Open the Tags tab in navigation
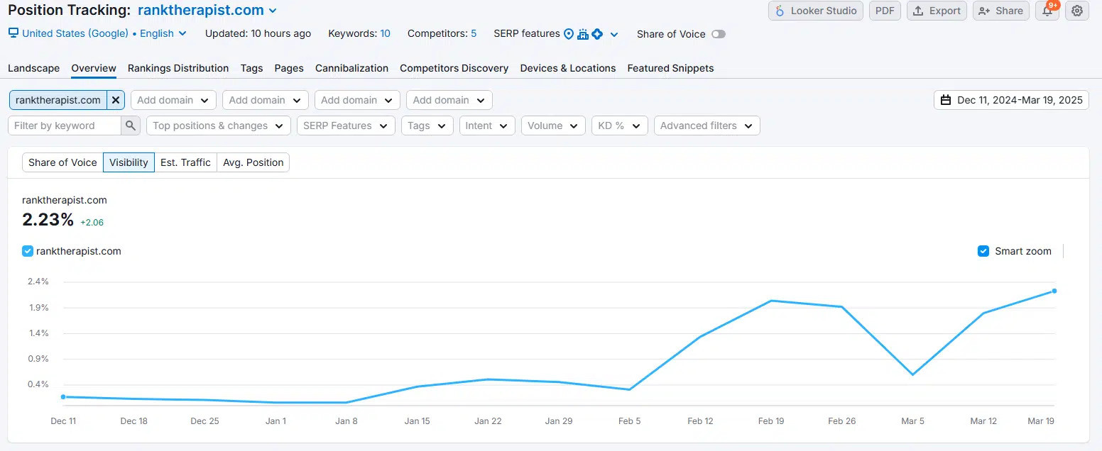 coord(251,68)
